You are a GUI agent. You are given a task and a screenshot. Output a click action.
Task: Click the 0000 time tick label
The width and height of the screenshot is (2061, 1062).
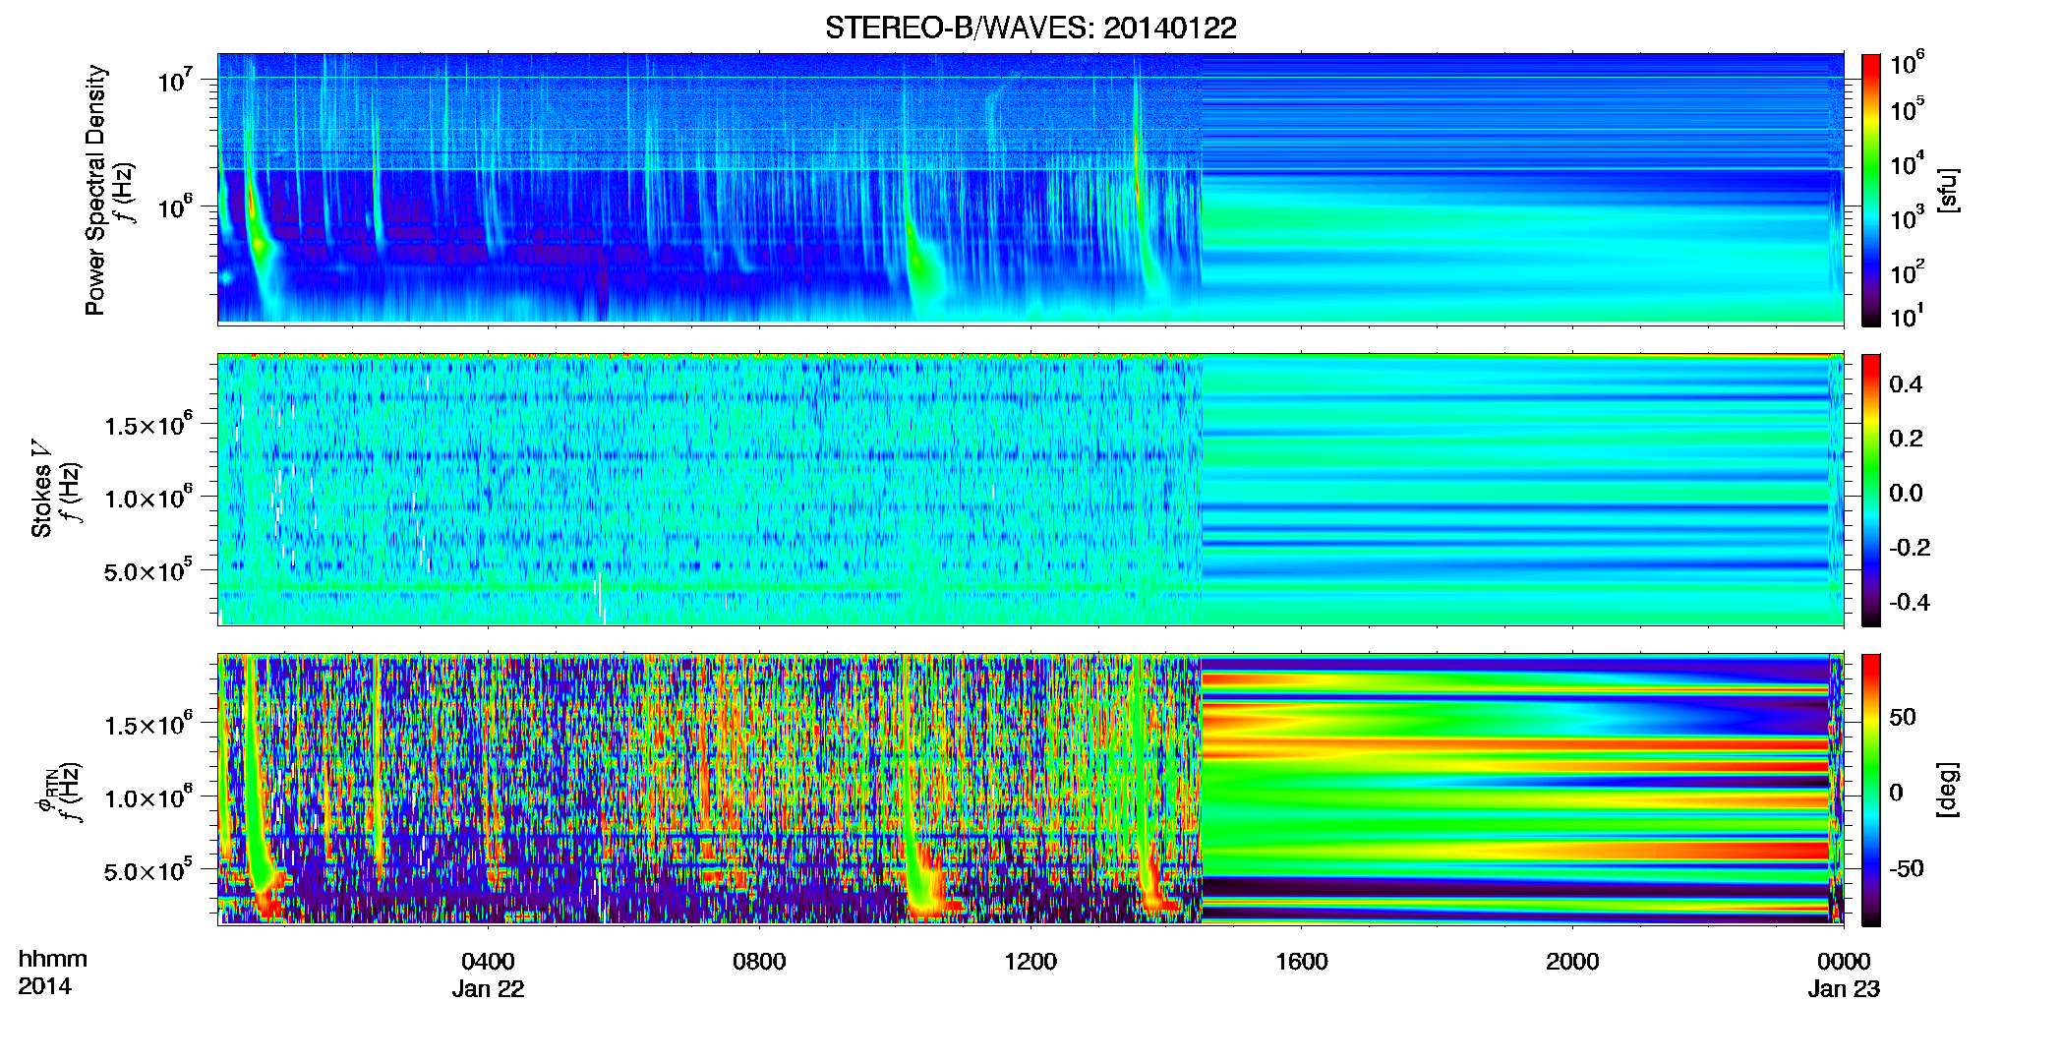[x=1844, y=962]
